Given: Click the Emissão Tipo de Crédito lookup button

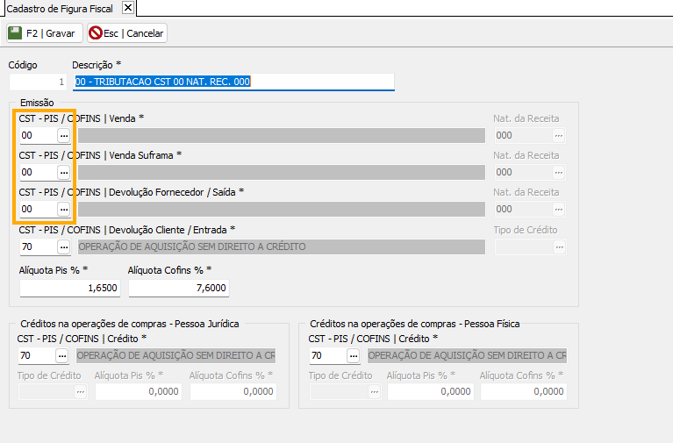Looking at the screenshot, I should point(559,247).
